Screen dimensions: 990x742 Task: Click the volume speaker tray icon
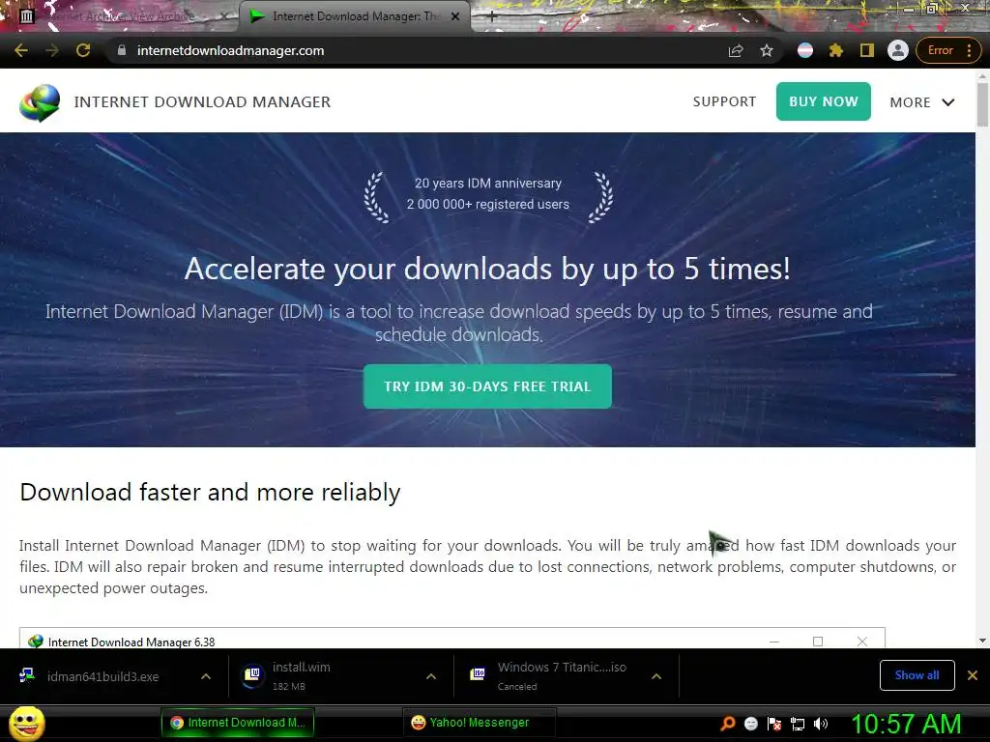coord(821,724)
